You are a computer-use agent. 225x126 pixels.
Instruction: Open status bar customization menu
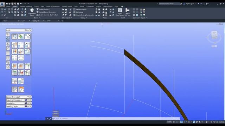coord(224,122)
